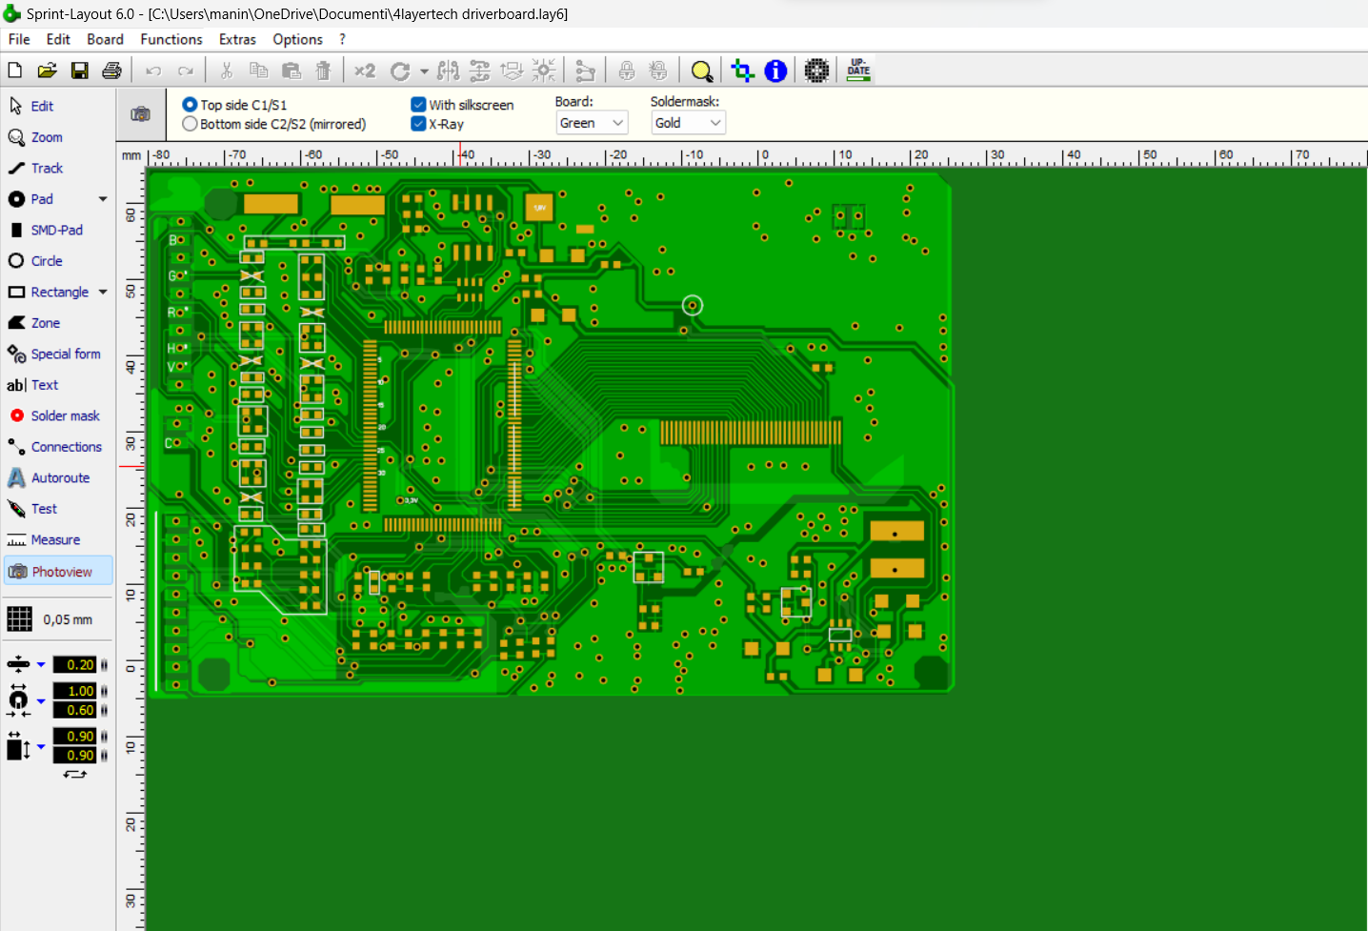This screenshot has width=1368, height=931.
Task: Open the Options menu
Action: pyautogui.click(x=297, y=39)
